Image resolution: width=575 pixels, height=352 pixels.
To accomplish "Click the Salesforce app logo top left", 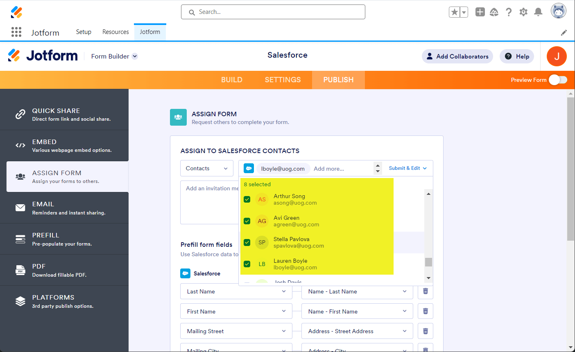I will pyautogui.click(x=16, y=12).
